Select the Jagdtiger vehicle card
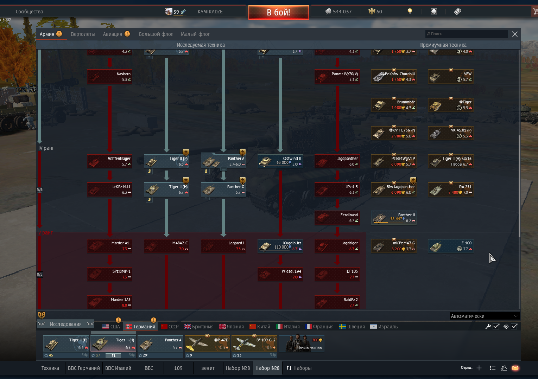The image size is (538, 379). click(x=337, y=246)
